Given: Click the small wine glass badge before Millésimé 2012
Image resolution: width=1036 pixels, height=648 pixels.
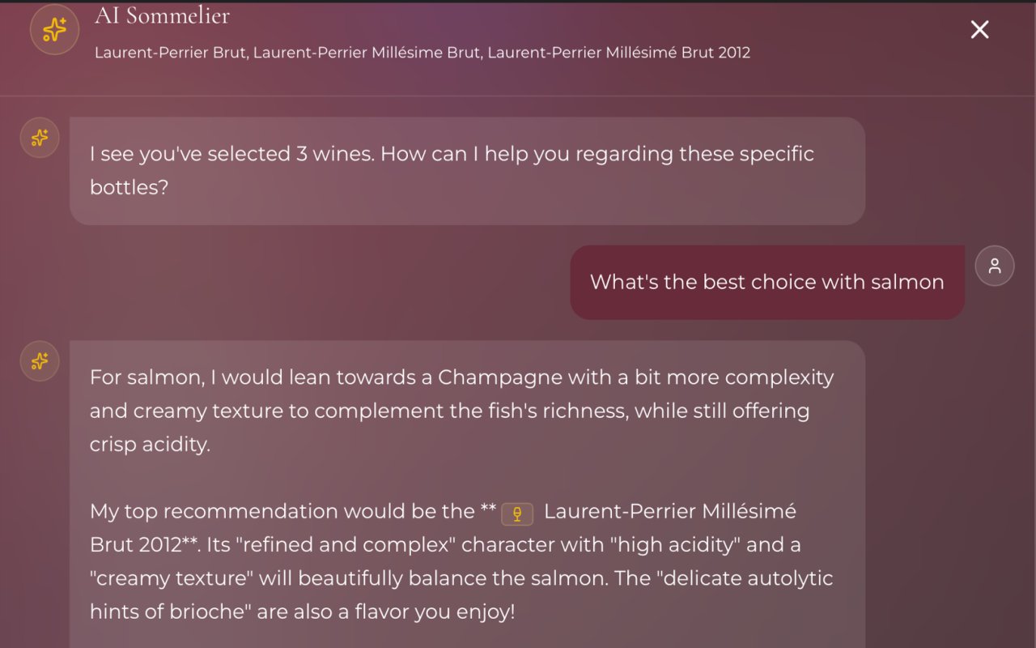Looking at the screenshot, I should coord(517,513).
